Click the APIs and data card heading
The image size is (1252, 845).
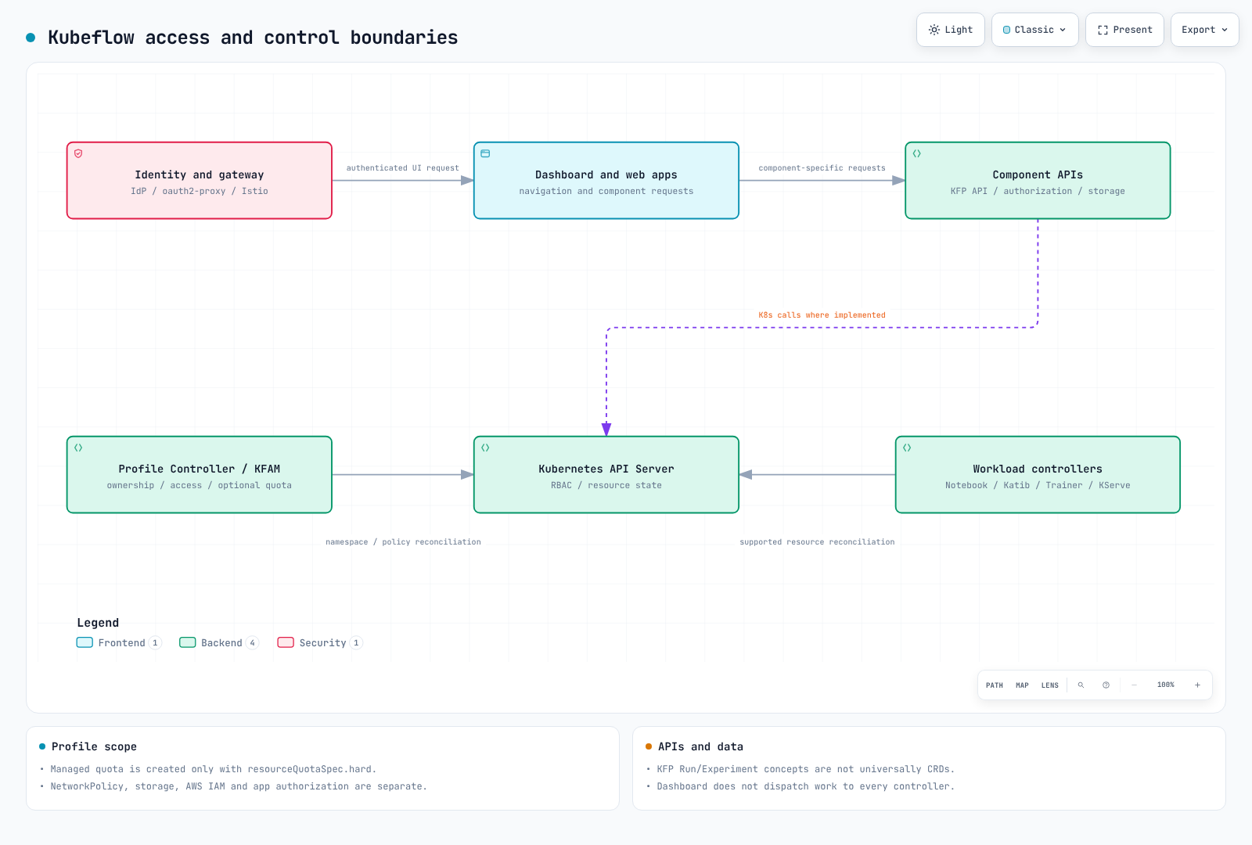700,746
